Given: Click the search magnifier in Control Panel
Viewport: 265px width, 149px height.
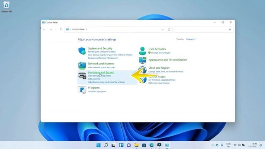Looking at the screenshot, I should pyautogui.click(x=229, y=29).
